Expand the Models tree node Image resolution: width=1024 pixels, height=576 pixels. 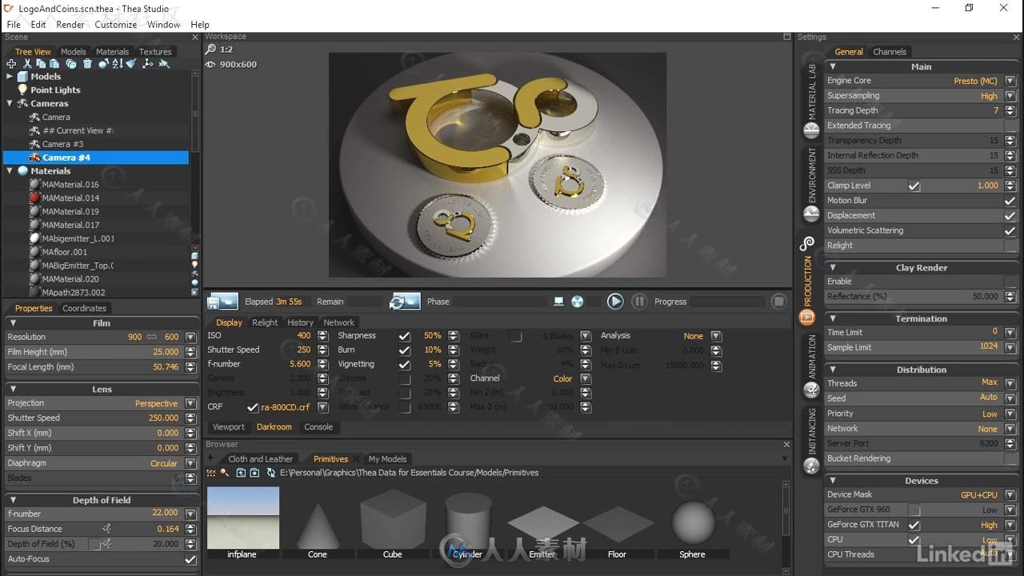[x=10, y=77]
